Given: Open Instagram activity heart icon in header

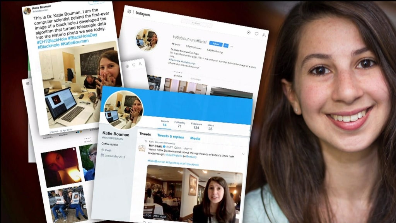Looking at the screenshot, I should point(257,34).
